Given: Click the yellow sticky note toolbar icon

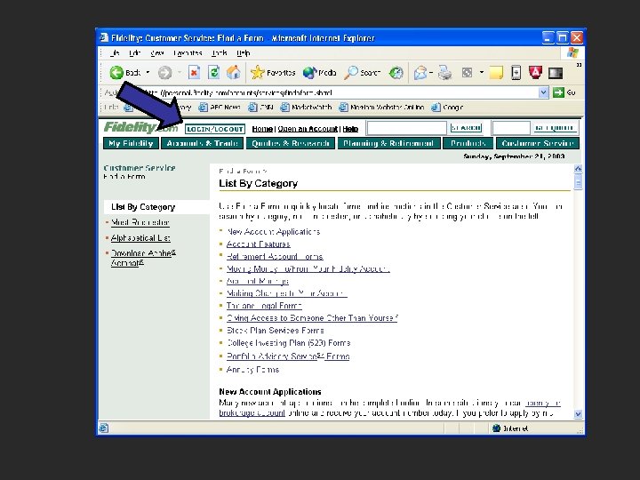Looking at the screenshot, I should click(496, 73).
